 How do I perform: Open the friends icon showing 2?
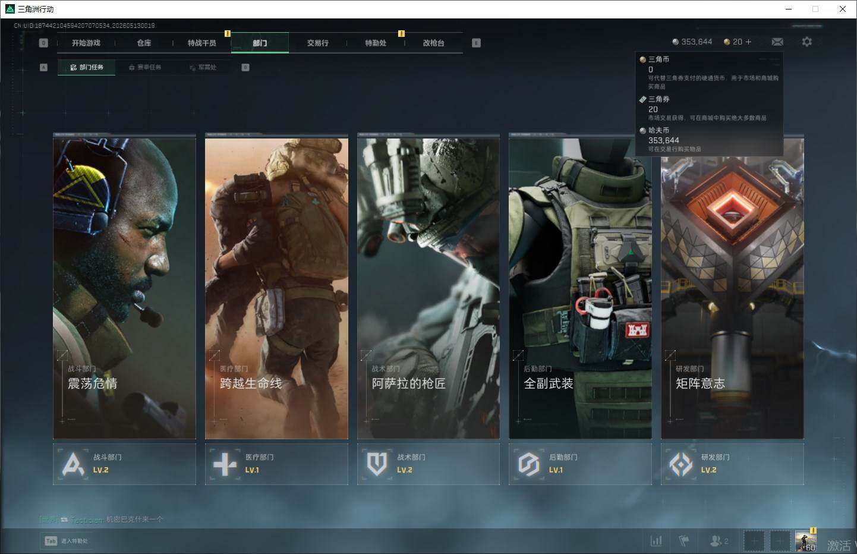[719, 541]
